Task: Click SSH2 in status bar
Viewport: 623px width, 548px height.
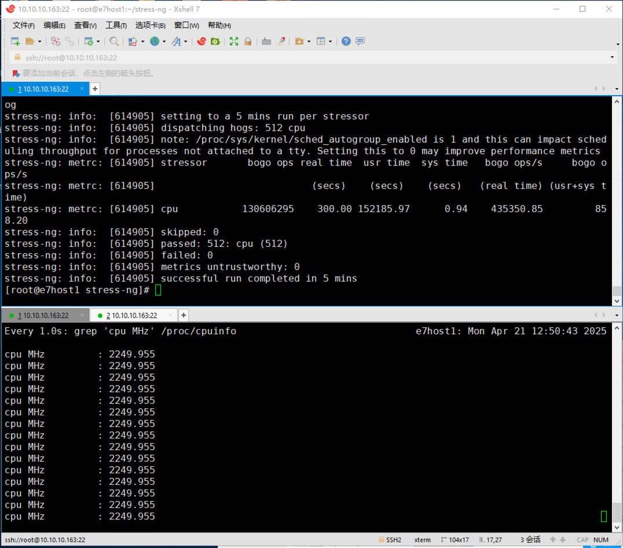Action: pos(390,540)
